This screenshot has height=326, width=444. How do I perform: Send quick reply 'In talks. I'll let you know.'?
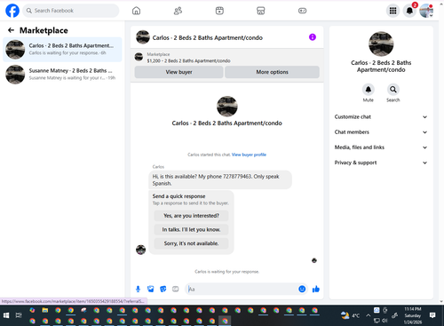pyautogui.click(x=191, y=229)
